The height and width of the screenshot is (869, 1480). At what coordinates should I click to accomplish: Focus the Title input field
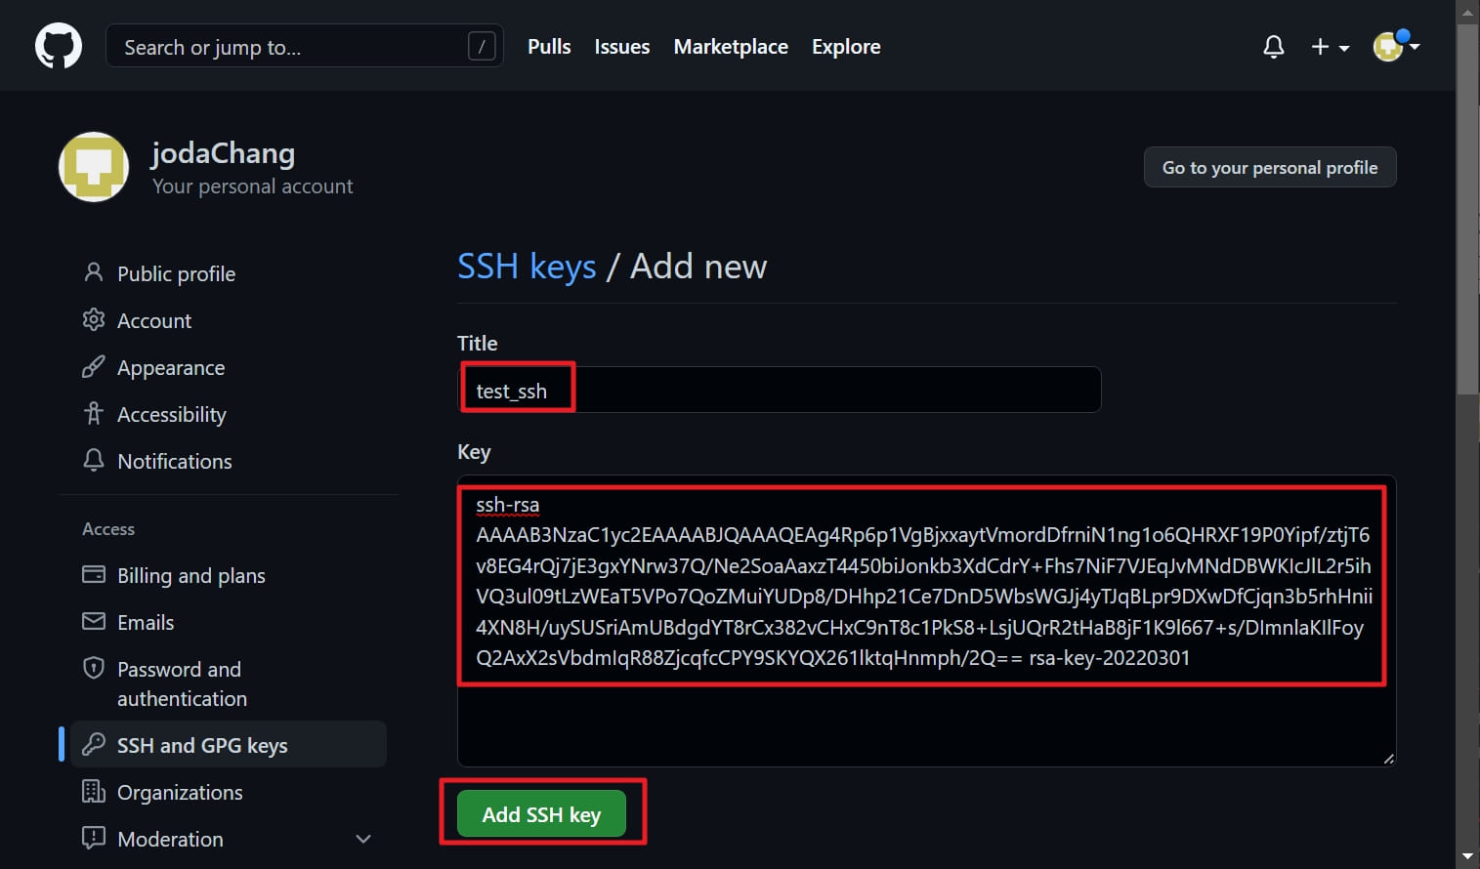[x=780, y=390]
